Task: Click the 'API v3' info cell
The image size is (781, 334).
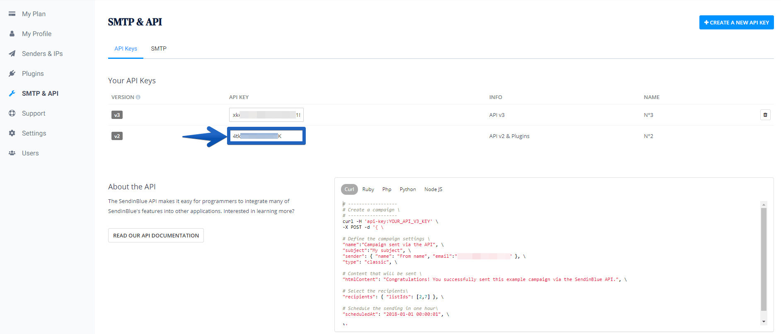Action: pyautogui.click(x=497, y=115)
